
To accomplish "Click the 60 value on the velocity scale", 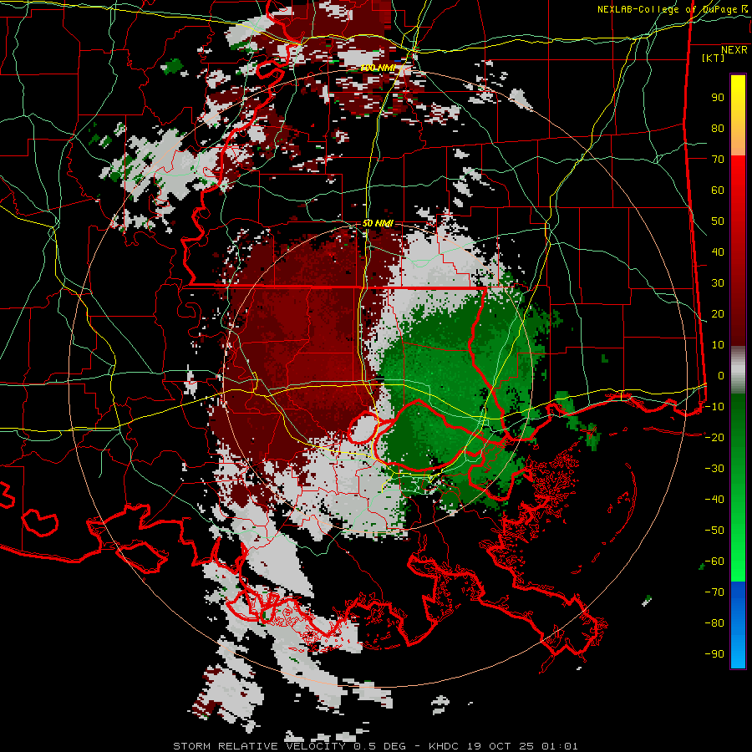I will tap(718, 190).
